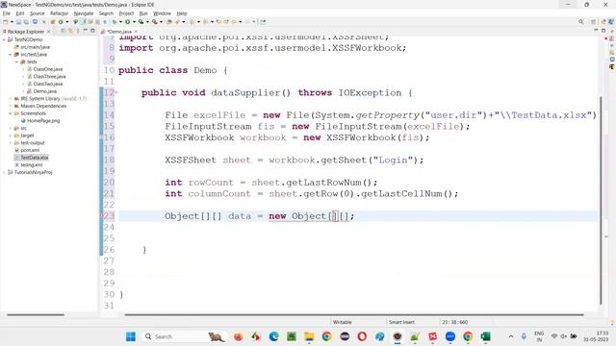The height and width of the screenshot is (346, 616).
Task: Select Demo.java in Package Explorer tree
Action: tap(45, 91)
